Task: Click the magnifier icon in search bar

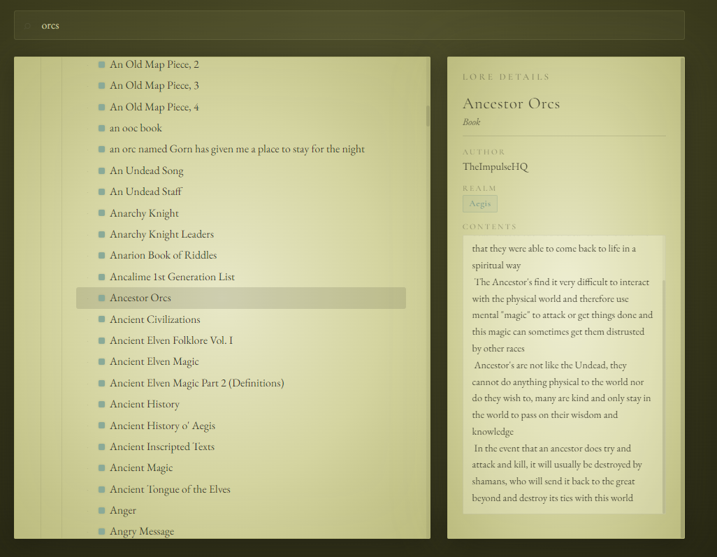Action: coord(27,26)
